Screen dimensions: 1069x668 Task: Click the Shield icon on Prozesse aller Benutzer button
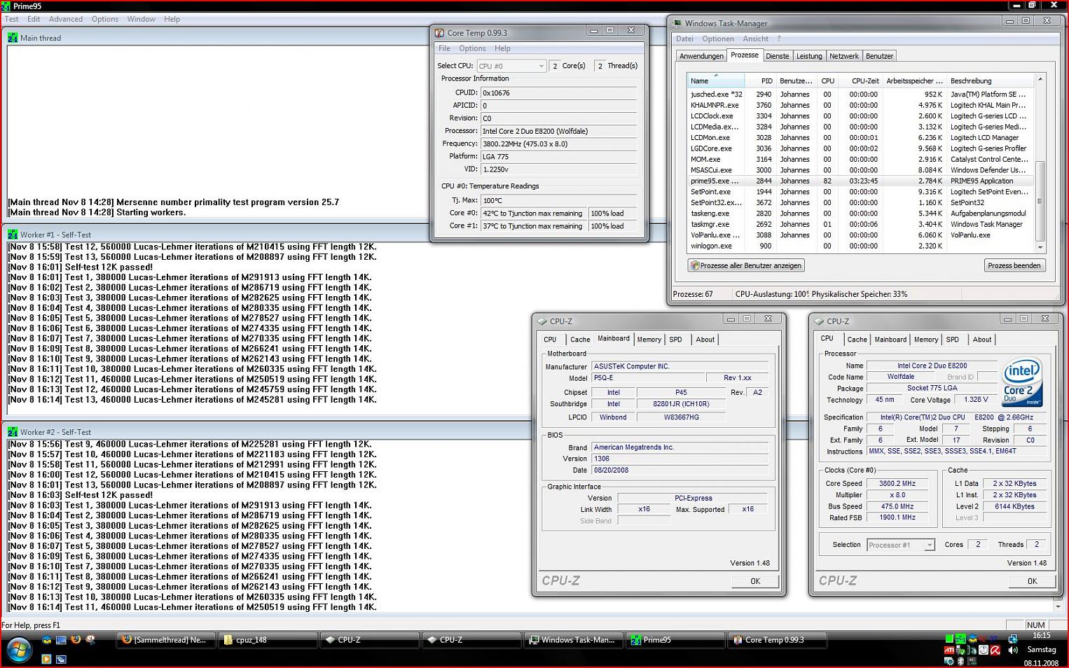(695, 265)
